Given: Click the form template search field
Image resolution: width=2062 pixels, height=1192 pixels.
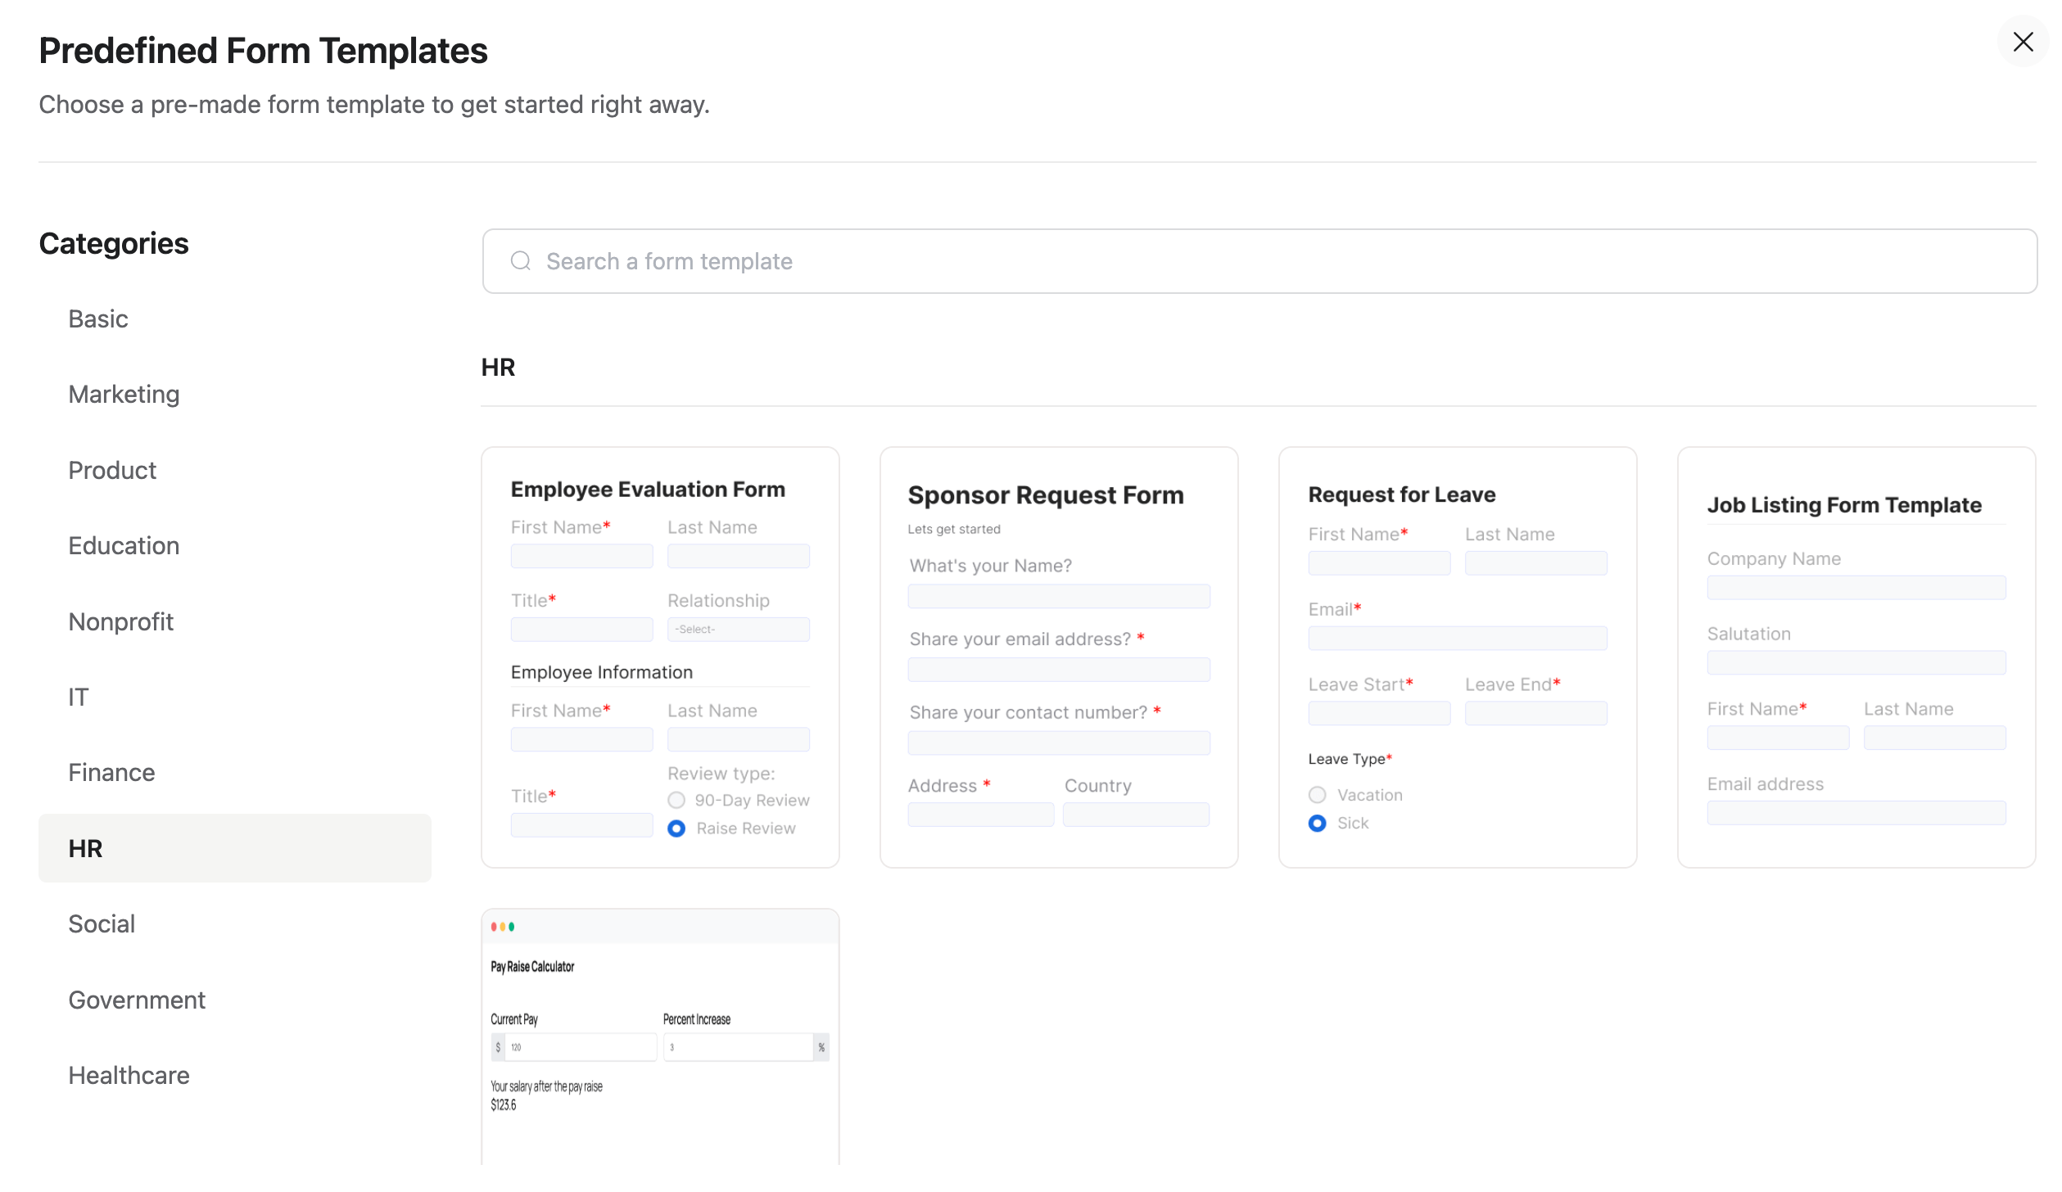Looking at the screenshot, I should (x=983, y=260).
